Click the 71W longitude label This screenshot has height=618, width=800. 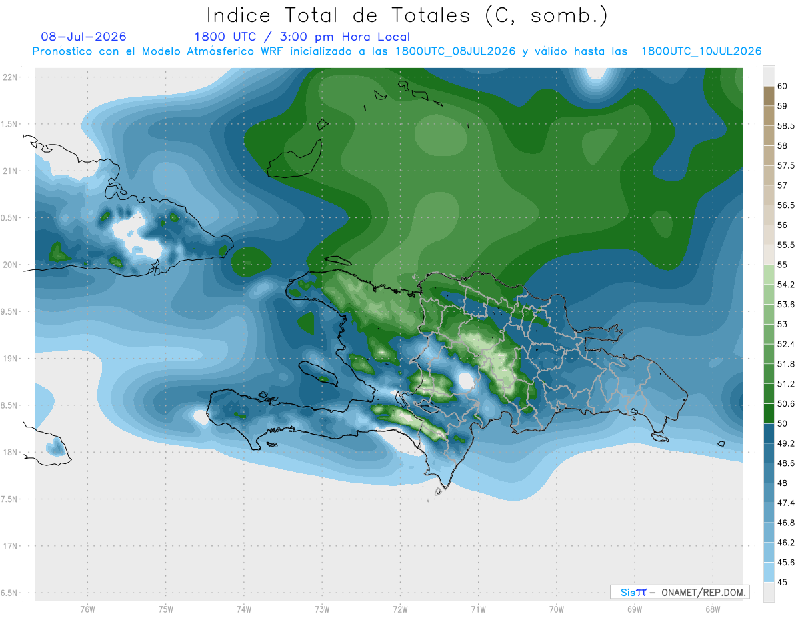[x=478, y=609]
